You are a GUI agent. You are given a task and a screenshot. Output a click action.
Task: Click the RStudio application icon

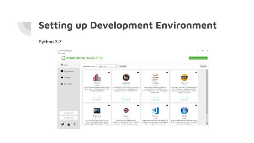click(x=184, y=110)
